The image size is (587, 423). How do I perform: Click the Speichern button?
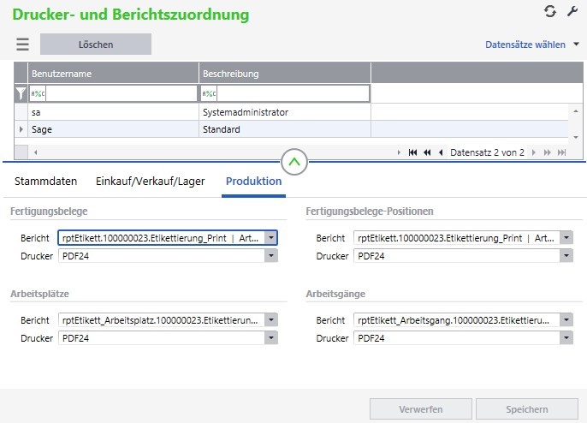click(526, 409)
